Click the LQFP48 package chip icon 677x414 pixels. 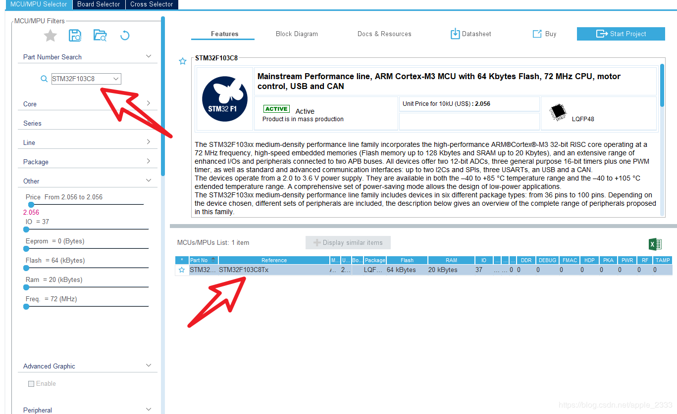coord(559,112)
